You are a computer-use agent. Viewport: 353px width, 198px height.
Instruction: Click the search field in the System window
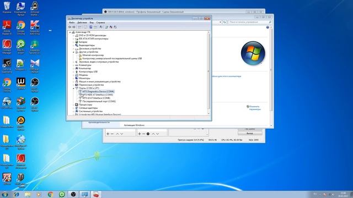coord(250,22)
